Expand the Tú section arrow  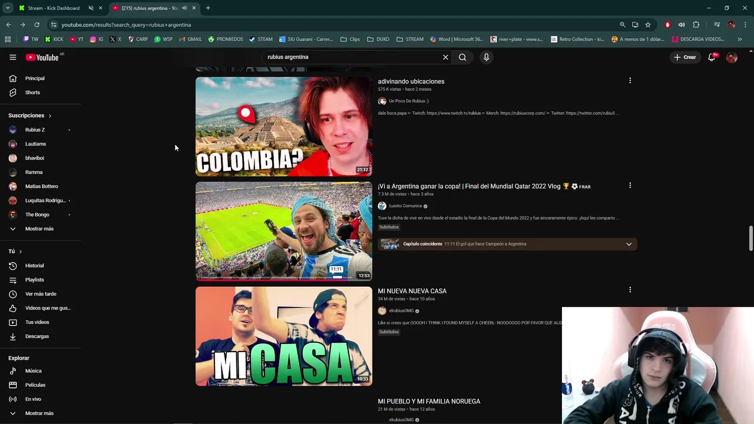pos(20,251)
